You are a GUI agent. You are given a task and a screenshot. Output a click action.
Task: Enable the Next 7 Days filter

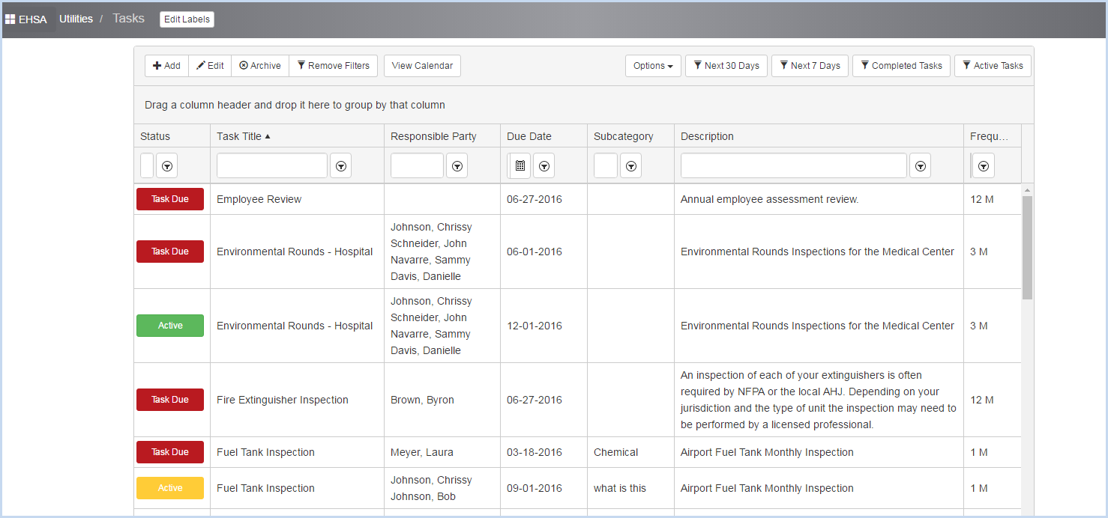point(810,65)
